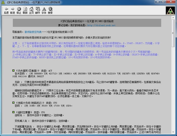Screen dimensions: 177x136
Task: Click the blue 注意 notice paragraph start
Action: coord(15,43)
